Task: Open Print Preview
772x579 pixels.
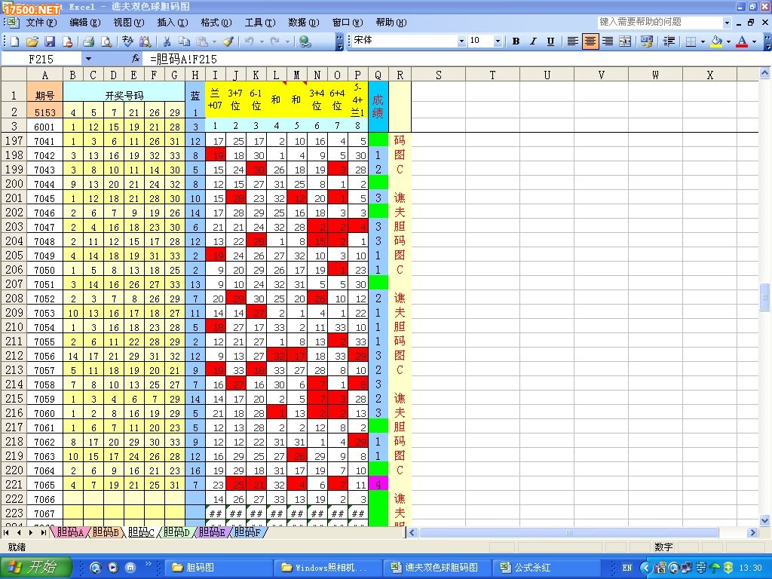Action: tap(106, 41)
